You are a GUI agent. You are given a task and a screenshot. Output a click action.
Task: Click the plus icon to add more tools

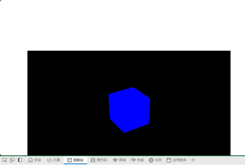tap(193, 160)
